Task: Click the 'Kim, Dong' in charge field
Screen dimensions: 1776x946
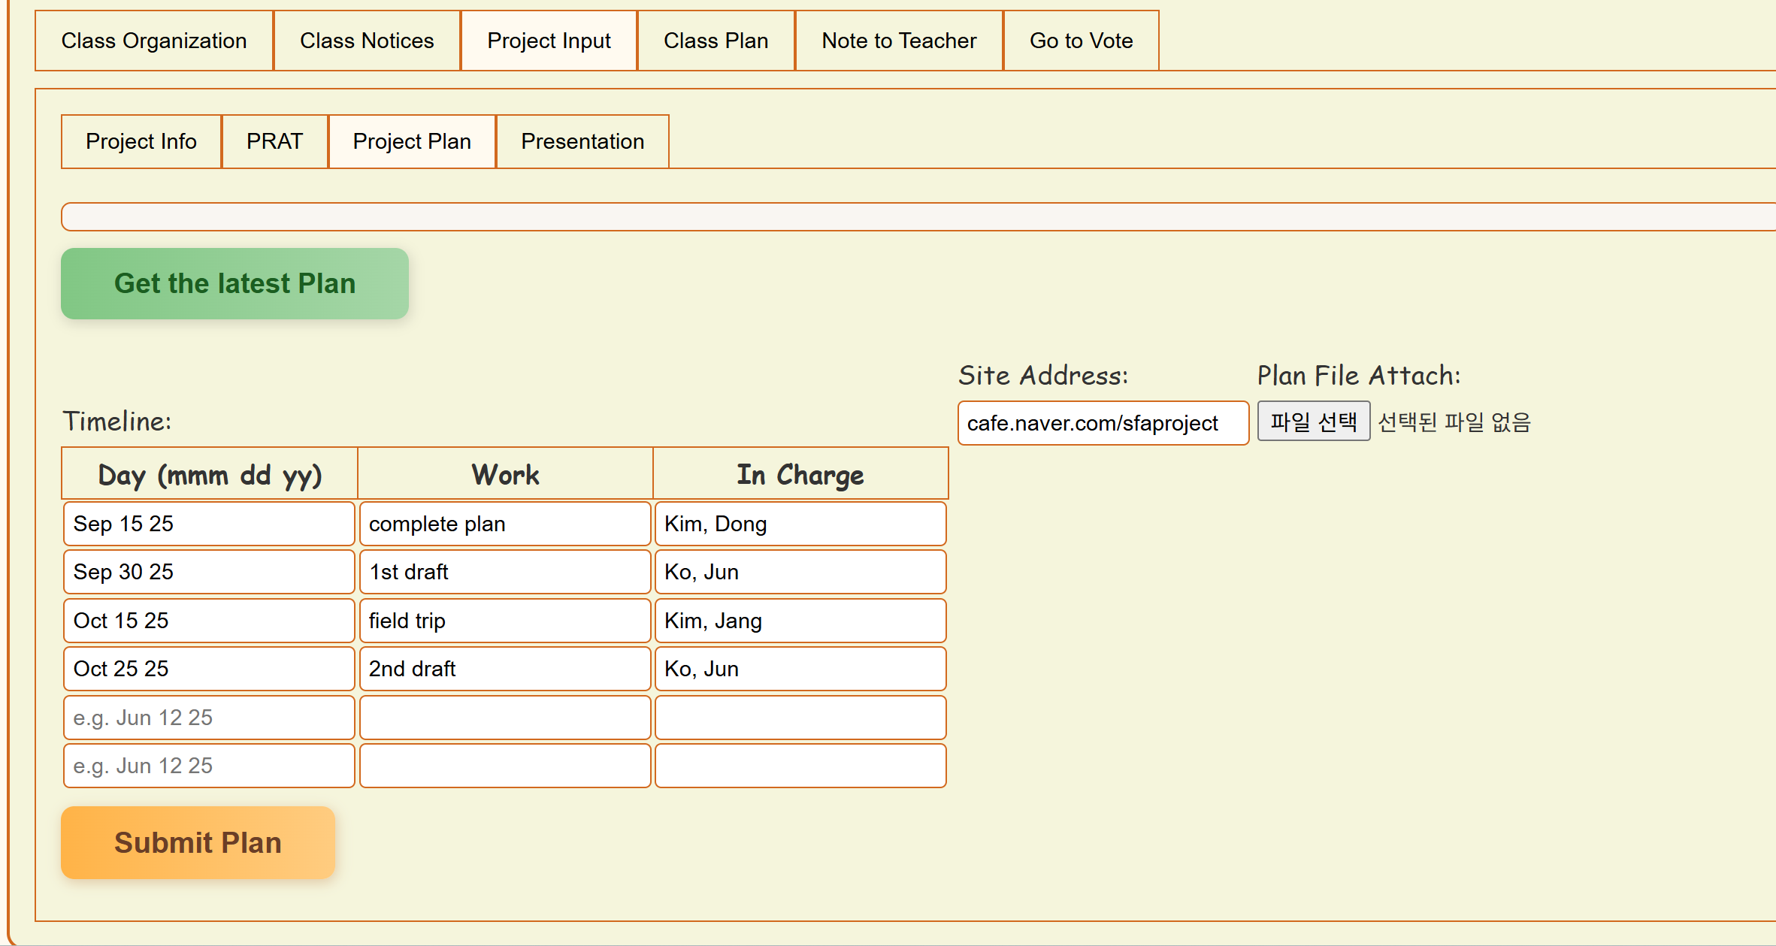Action: (800, 524)
